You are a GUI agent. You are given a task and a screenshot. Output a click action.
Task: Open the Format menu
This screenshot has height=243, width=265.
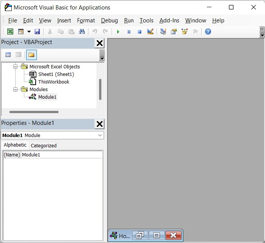(86, 21)
